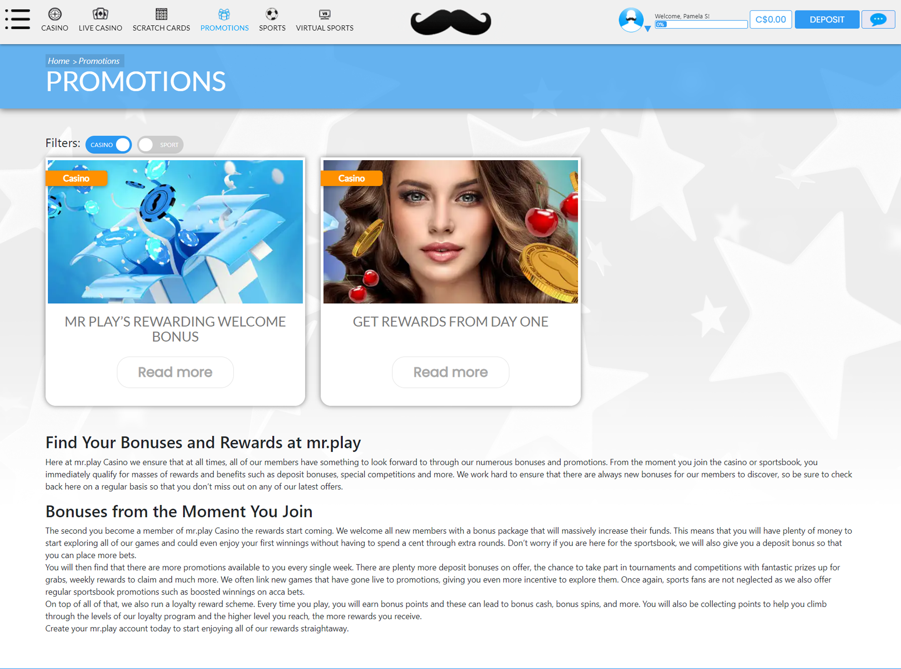The image size is (901, 669).
Task: Click the Welcome, Pamela S! text
Action: click(x=682, y=16)
